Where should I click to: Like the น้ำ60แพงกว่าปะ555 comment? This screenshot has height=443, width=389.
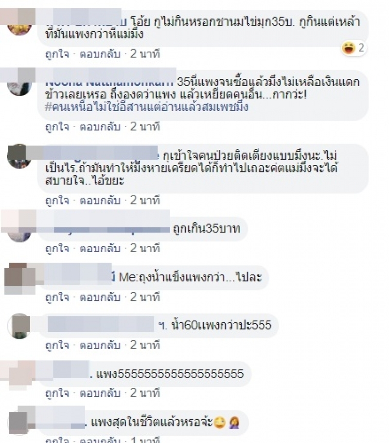point(57,345)
